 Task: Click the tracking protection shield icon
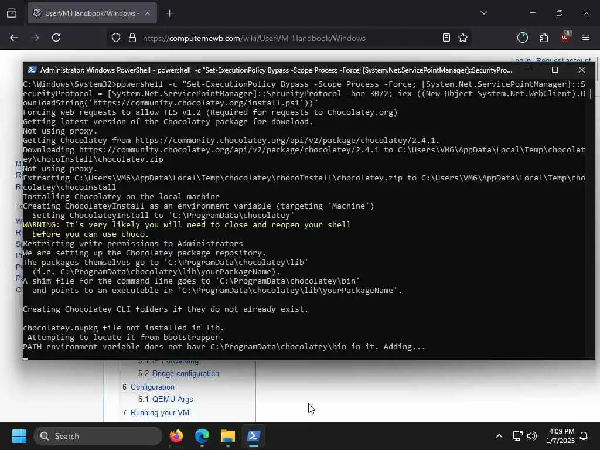pos(116,38)
